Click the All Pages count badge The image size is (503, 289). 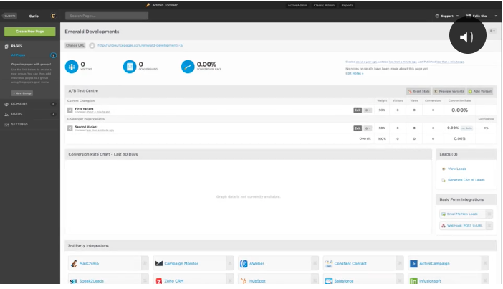(x=54, y=55)
